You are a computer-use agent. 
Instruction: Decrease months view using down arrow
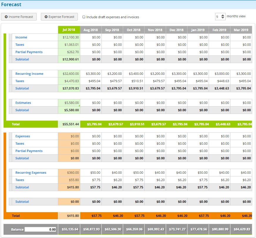tap(223, 18)
